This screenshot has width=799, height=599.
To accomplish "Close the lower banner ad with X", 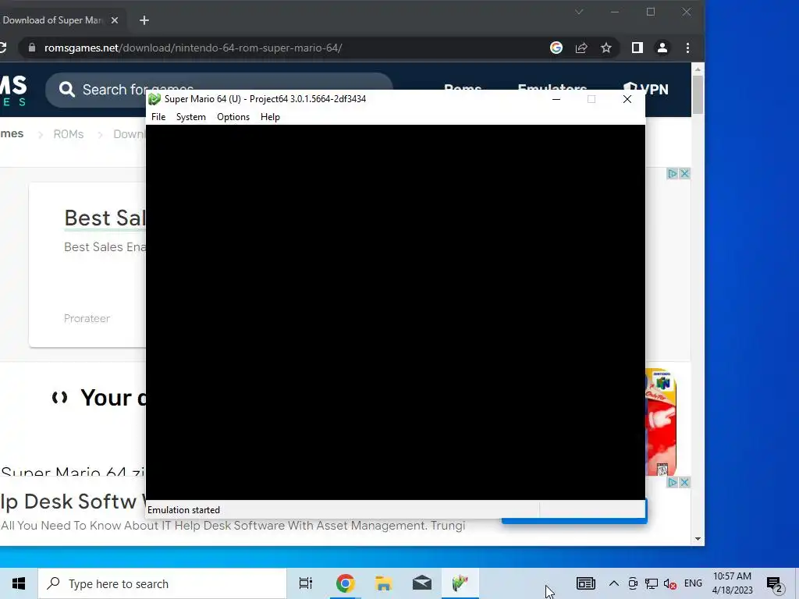I will click(685, 482).
